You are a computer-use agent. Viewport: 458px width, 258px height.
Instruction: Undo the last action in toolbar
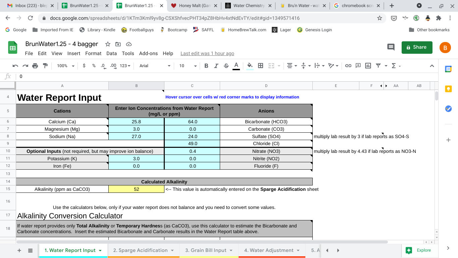click(15, 66)
